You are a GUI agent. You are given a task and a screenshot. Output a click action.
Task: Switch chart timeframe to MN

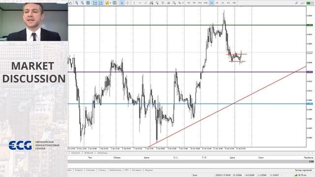click(x=234, y=3)
